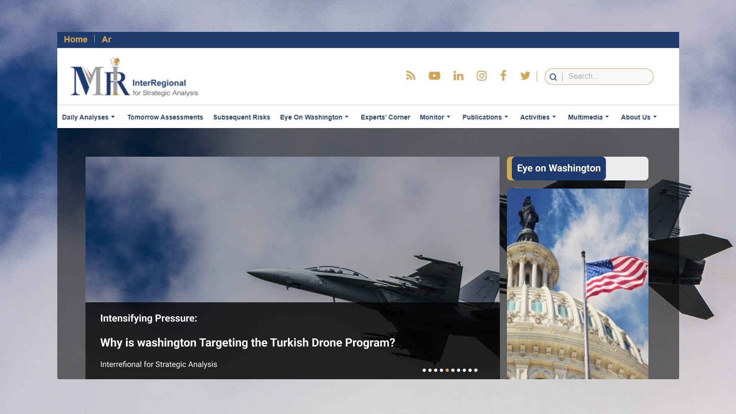Viewport: 736px width, 414px height.
Task: Select the first carousel slide dot
Action: [x=424, y=370]
